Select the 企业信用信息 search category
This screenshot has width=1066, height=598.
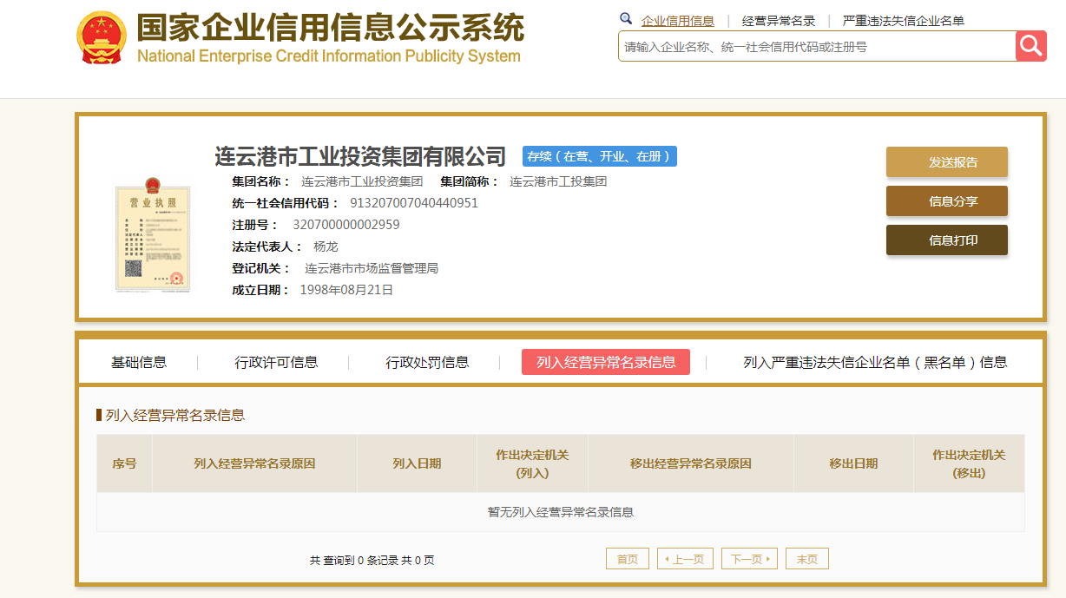pos(677,21)
